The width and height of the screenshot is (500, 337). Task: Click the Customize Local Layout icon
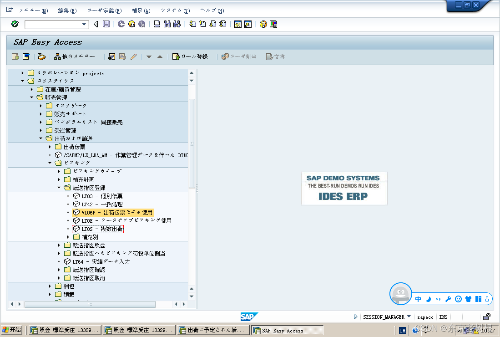coord(273,24)
